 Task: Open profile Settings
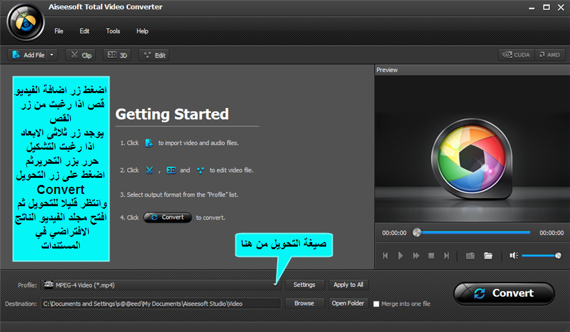click(304, 285)
